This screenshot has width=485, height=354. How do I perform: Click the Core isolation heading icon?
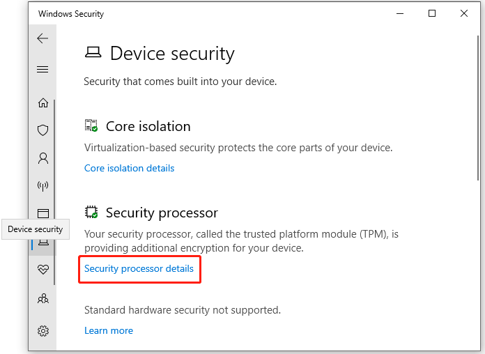91,126
